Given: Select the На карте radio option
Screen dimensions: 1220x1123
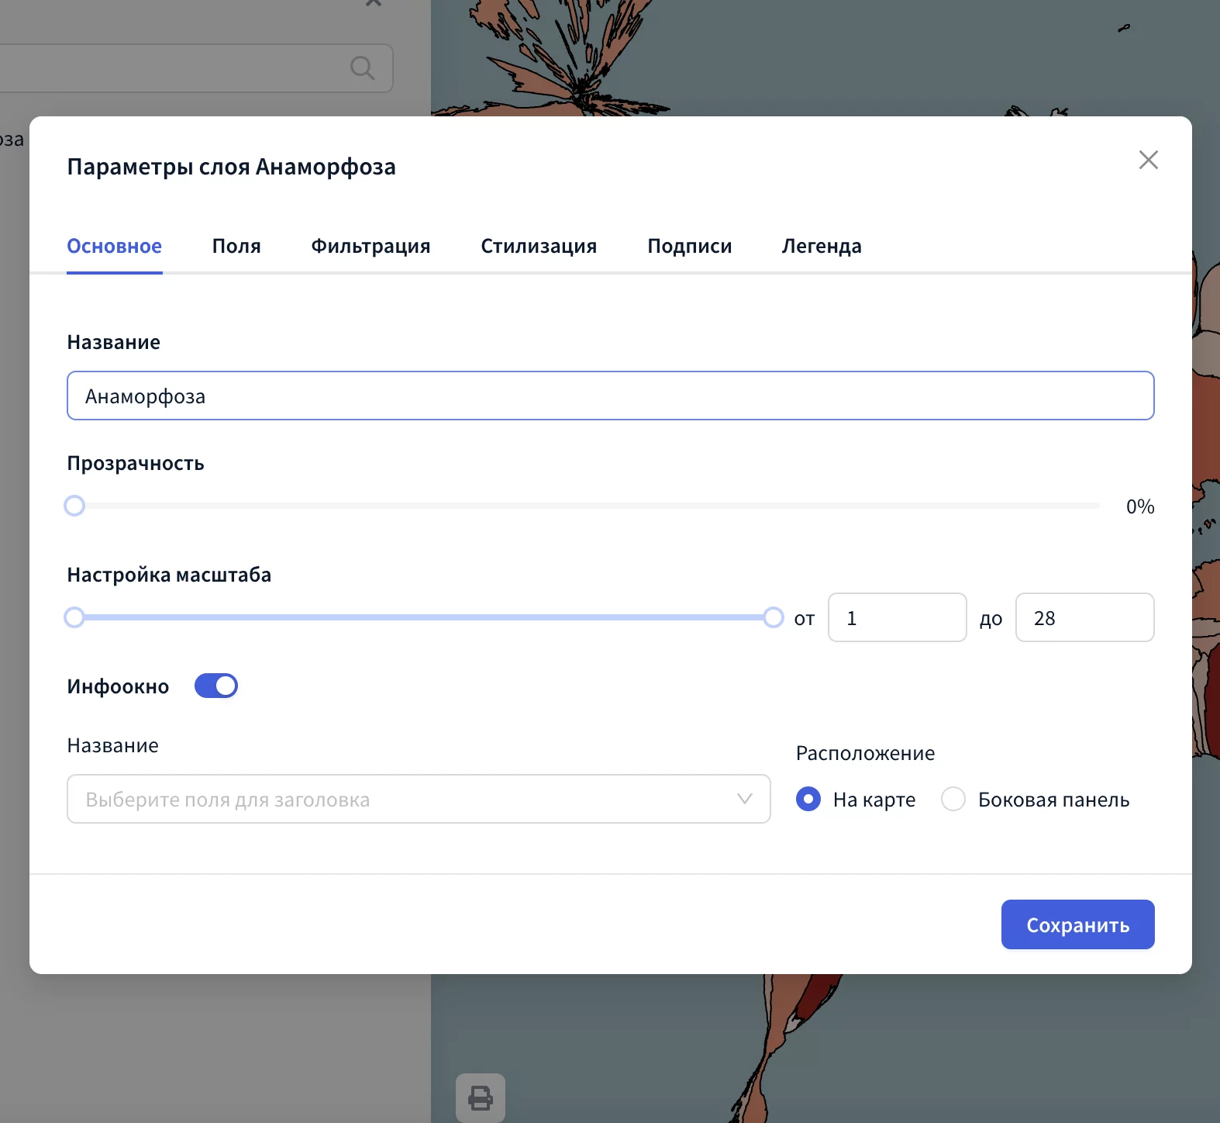Looking at the screenshot, I should click(x=808, y=799).
